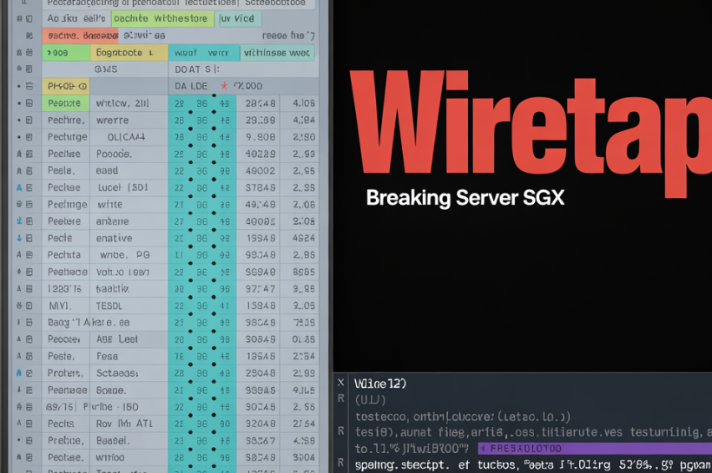Click the 'TESDL' cell in MYI. row
Image resolution: width=712 pixels, height=473 pixels.
pos(109,306)
